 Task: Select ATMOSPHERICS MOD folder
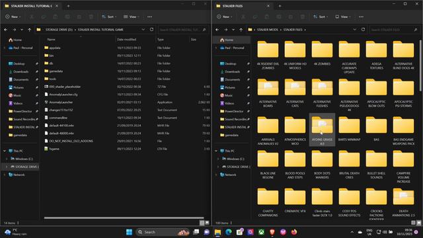pos(295,131)
